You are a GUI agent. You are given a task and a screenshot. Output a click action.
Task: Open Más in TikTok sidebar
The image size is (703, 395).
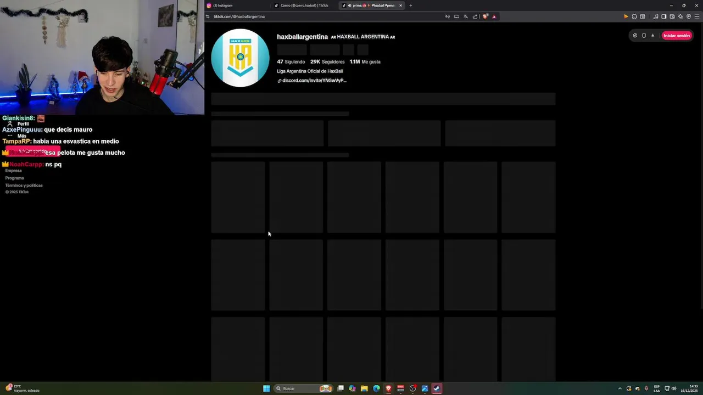[x=17, y=136]
